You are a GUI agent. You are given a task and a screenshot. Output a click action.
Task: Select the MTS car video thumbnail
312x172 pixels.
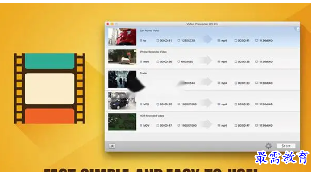click(x=122, y=101)
